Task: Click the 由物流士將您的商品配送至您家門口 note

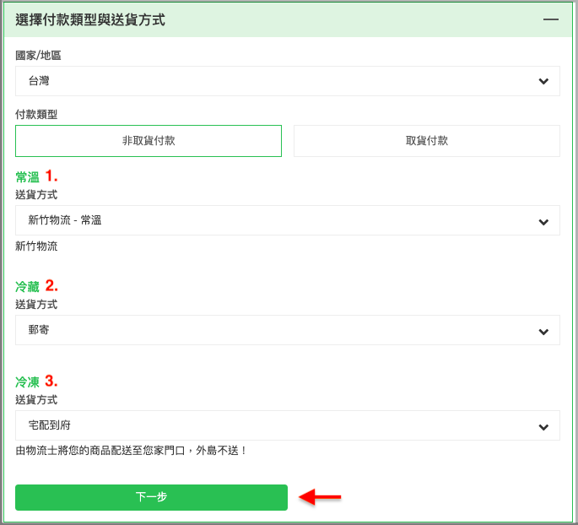Action: point(131,451)
